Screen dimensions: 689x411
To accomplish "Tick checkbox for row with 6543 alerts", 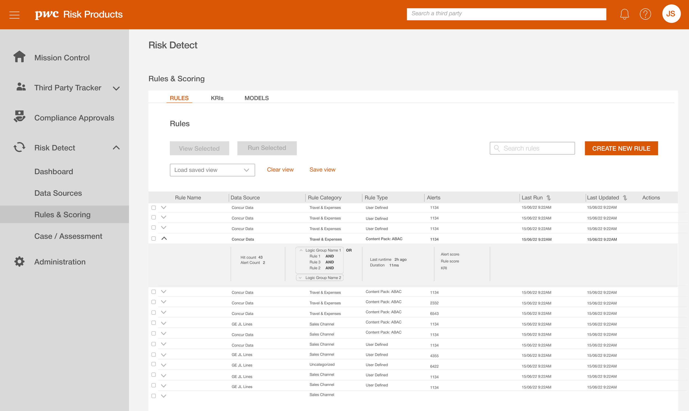I will [x=154, y=312].
